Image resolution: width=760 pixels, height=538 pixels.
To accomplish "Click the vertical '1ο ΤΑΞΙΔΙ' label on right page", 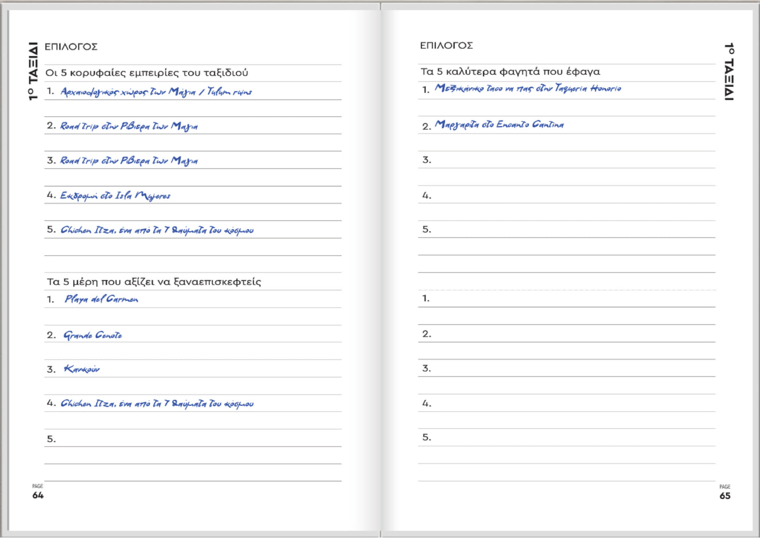I will coord(728,72).
